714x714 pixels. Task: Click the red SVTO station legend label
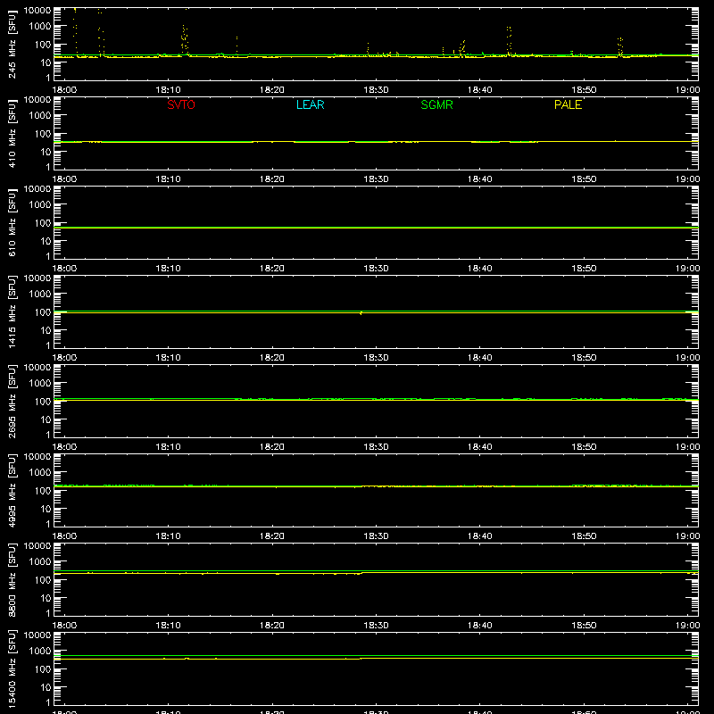[181, 104]
